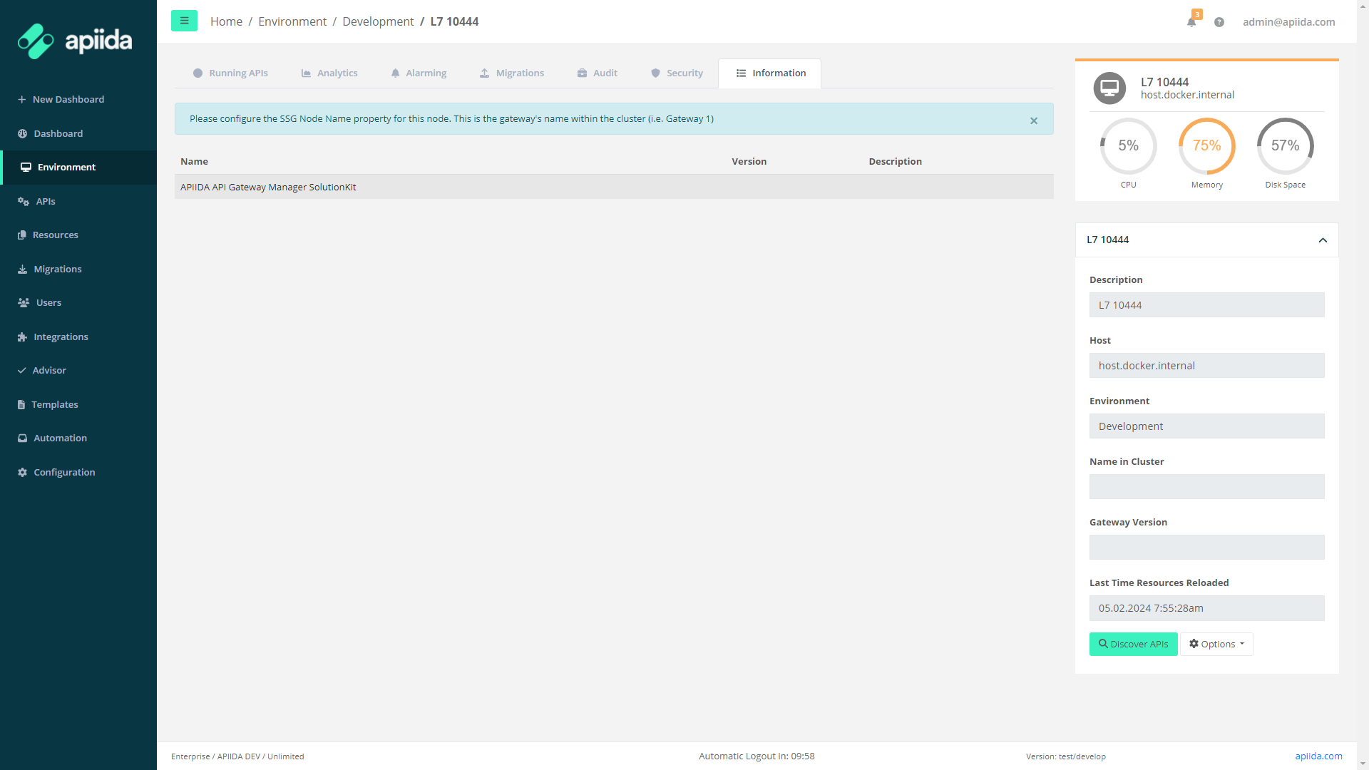1369x770 pixels.
Task: Open the help question mark icon
Action: (1219, 22)
